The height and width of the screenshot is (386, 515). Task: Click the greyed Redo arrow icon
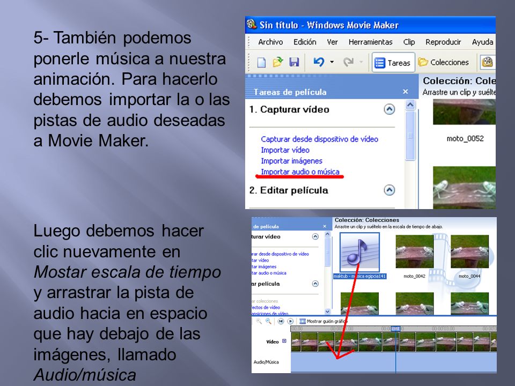pos(348,62)
